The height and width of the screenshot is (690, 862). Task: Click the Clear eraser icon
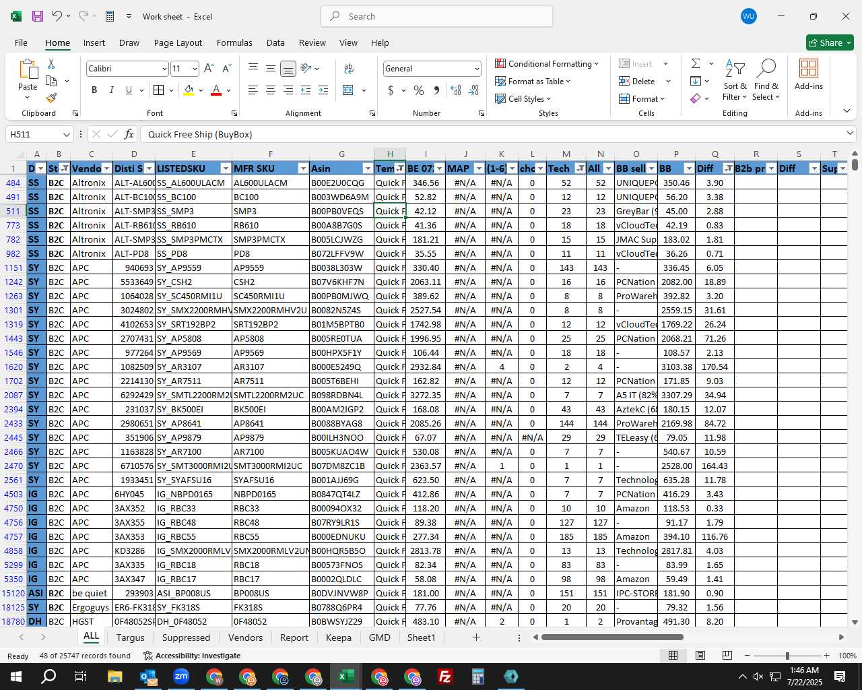[696, 98]
